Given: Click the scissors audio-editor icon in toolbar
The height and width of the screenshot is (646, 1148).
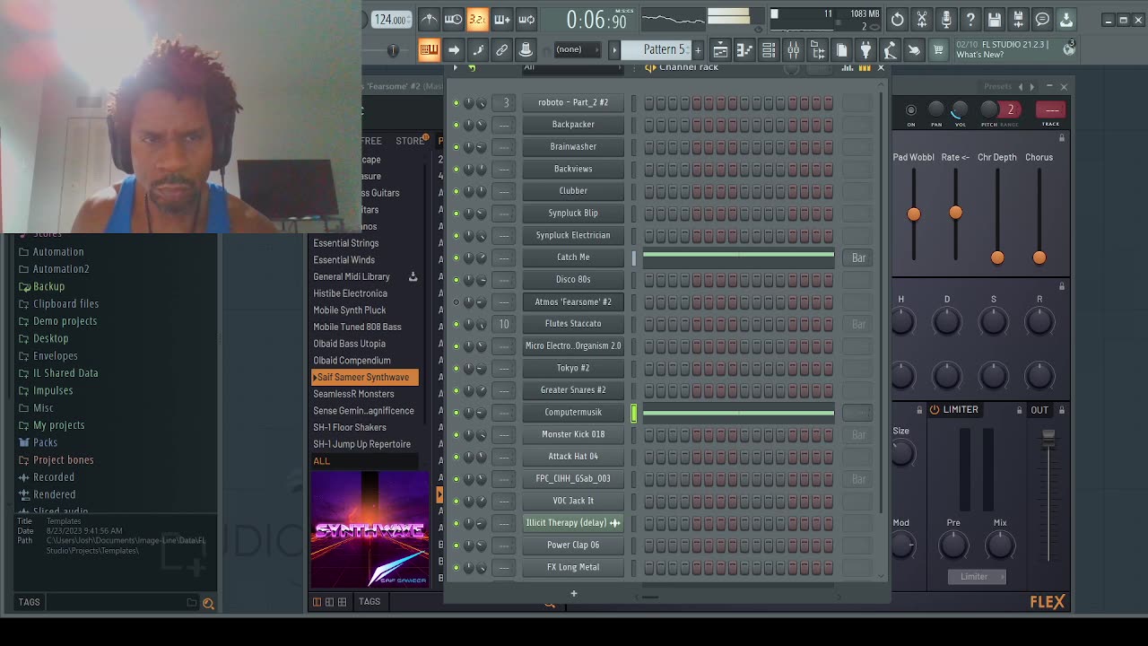Looking at the screenshot, I should click(x=921, y=19).
